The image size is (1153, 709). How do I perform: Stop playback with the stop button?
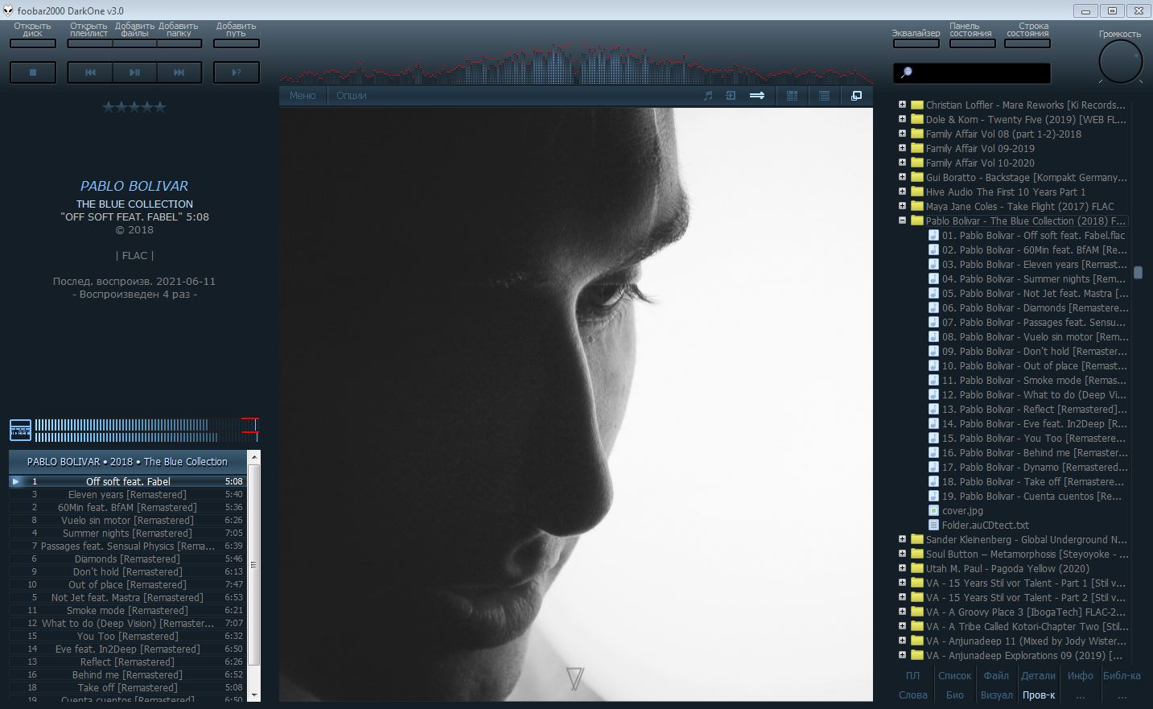coord(33,72)
